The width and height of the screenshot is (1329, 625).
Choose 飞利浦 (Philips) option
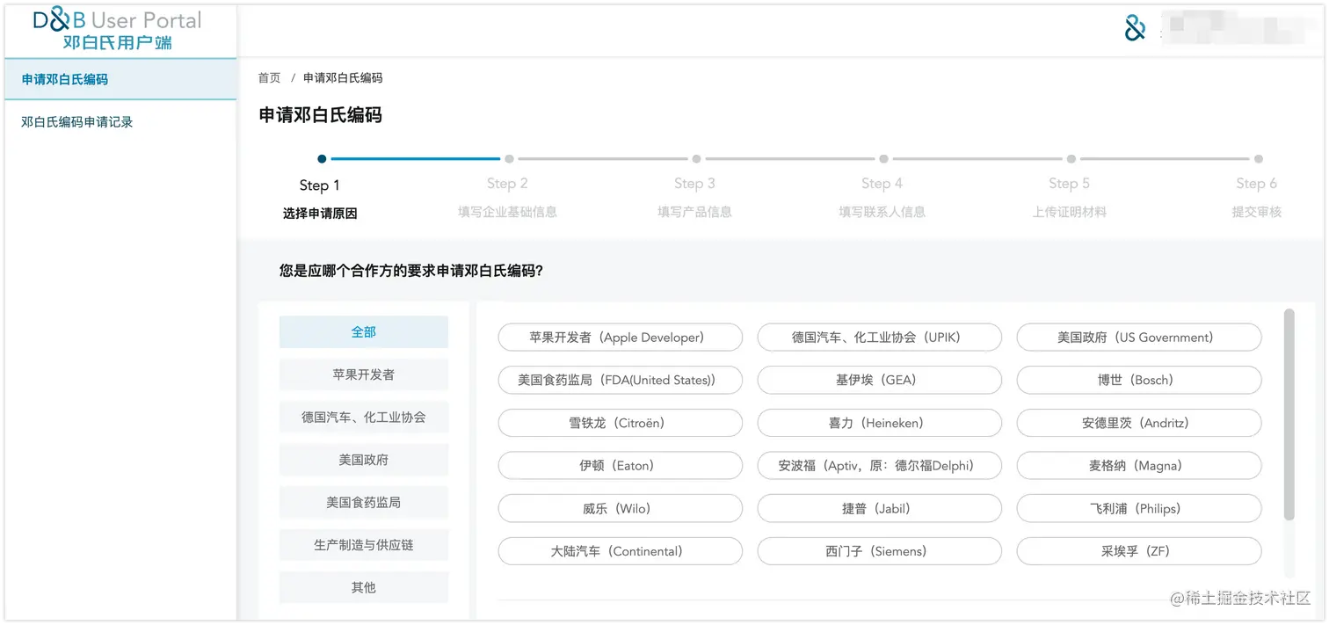point(1139,508)
